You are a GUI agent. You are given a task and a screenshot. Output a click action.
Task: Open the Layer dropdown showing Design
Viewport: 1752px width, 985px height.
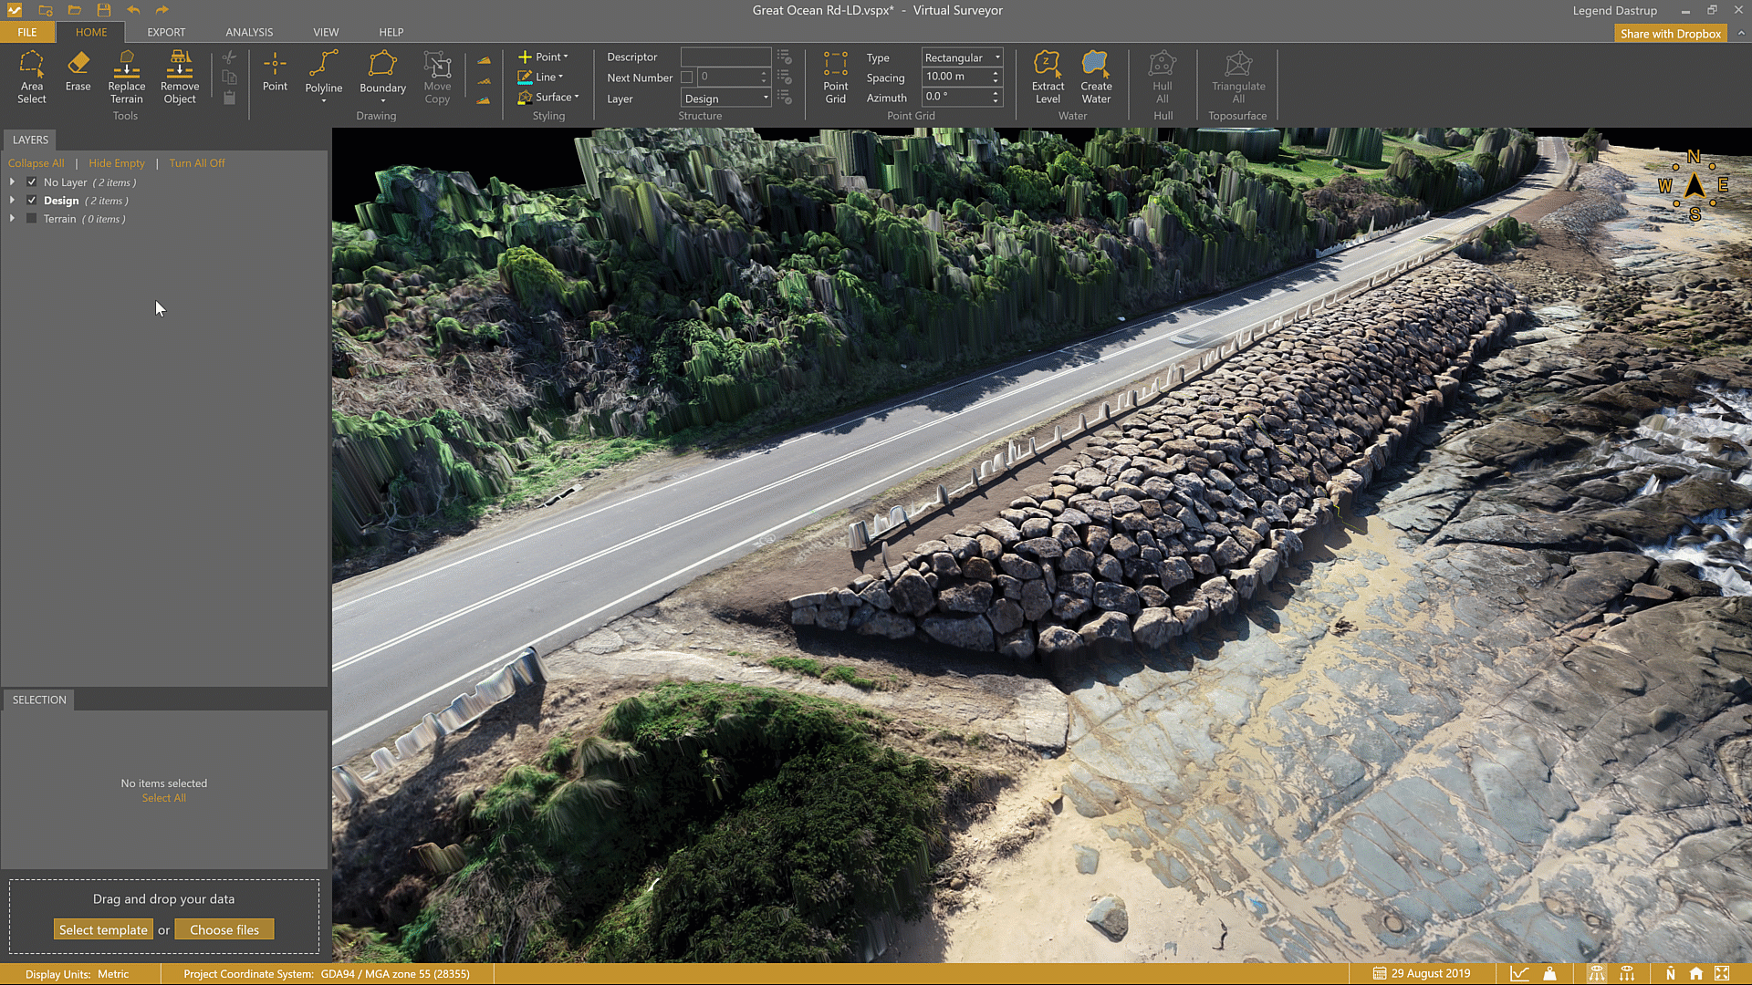726,98
